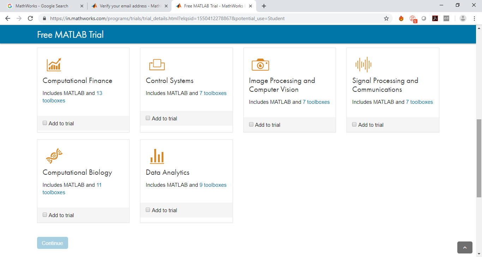Click the Continue button
The height and width of the screenshot is (257, 482).
pos(53,243)
